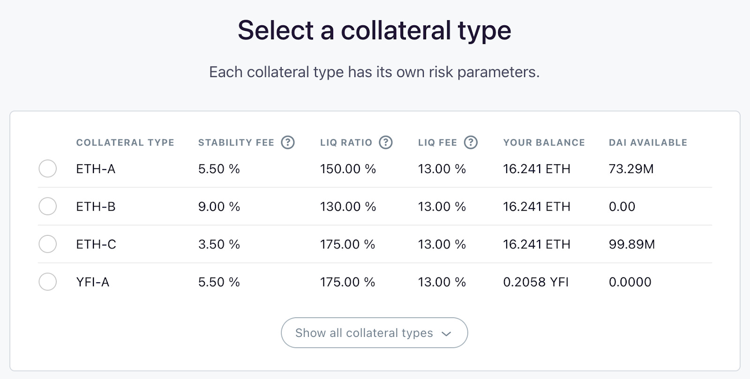Viewport: 750px width, 379px height.
Task: Open the Liq Ratio help icon
Action: [x=386, y=142]
